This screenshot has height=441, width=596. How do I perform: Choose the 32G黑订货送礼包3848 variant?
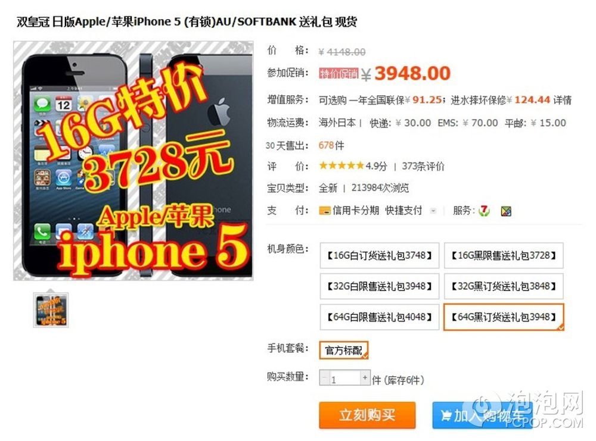point(504,286)
